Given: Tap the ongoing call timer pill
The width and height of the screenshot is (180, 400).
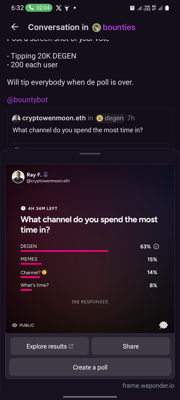Looking at the screenshot, I should click(39, 8).
